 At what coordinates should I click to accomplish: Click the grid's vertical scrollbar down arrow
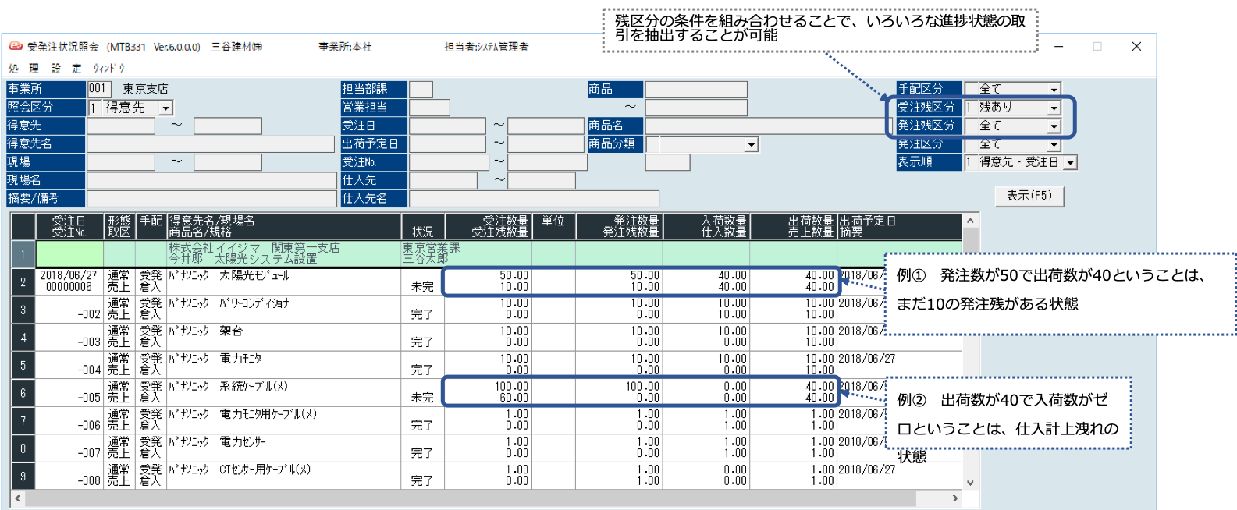[970, 483]
